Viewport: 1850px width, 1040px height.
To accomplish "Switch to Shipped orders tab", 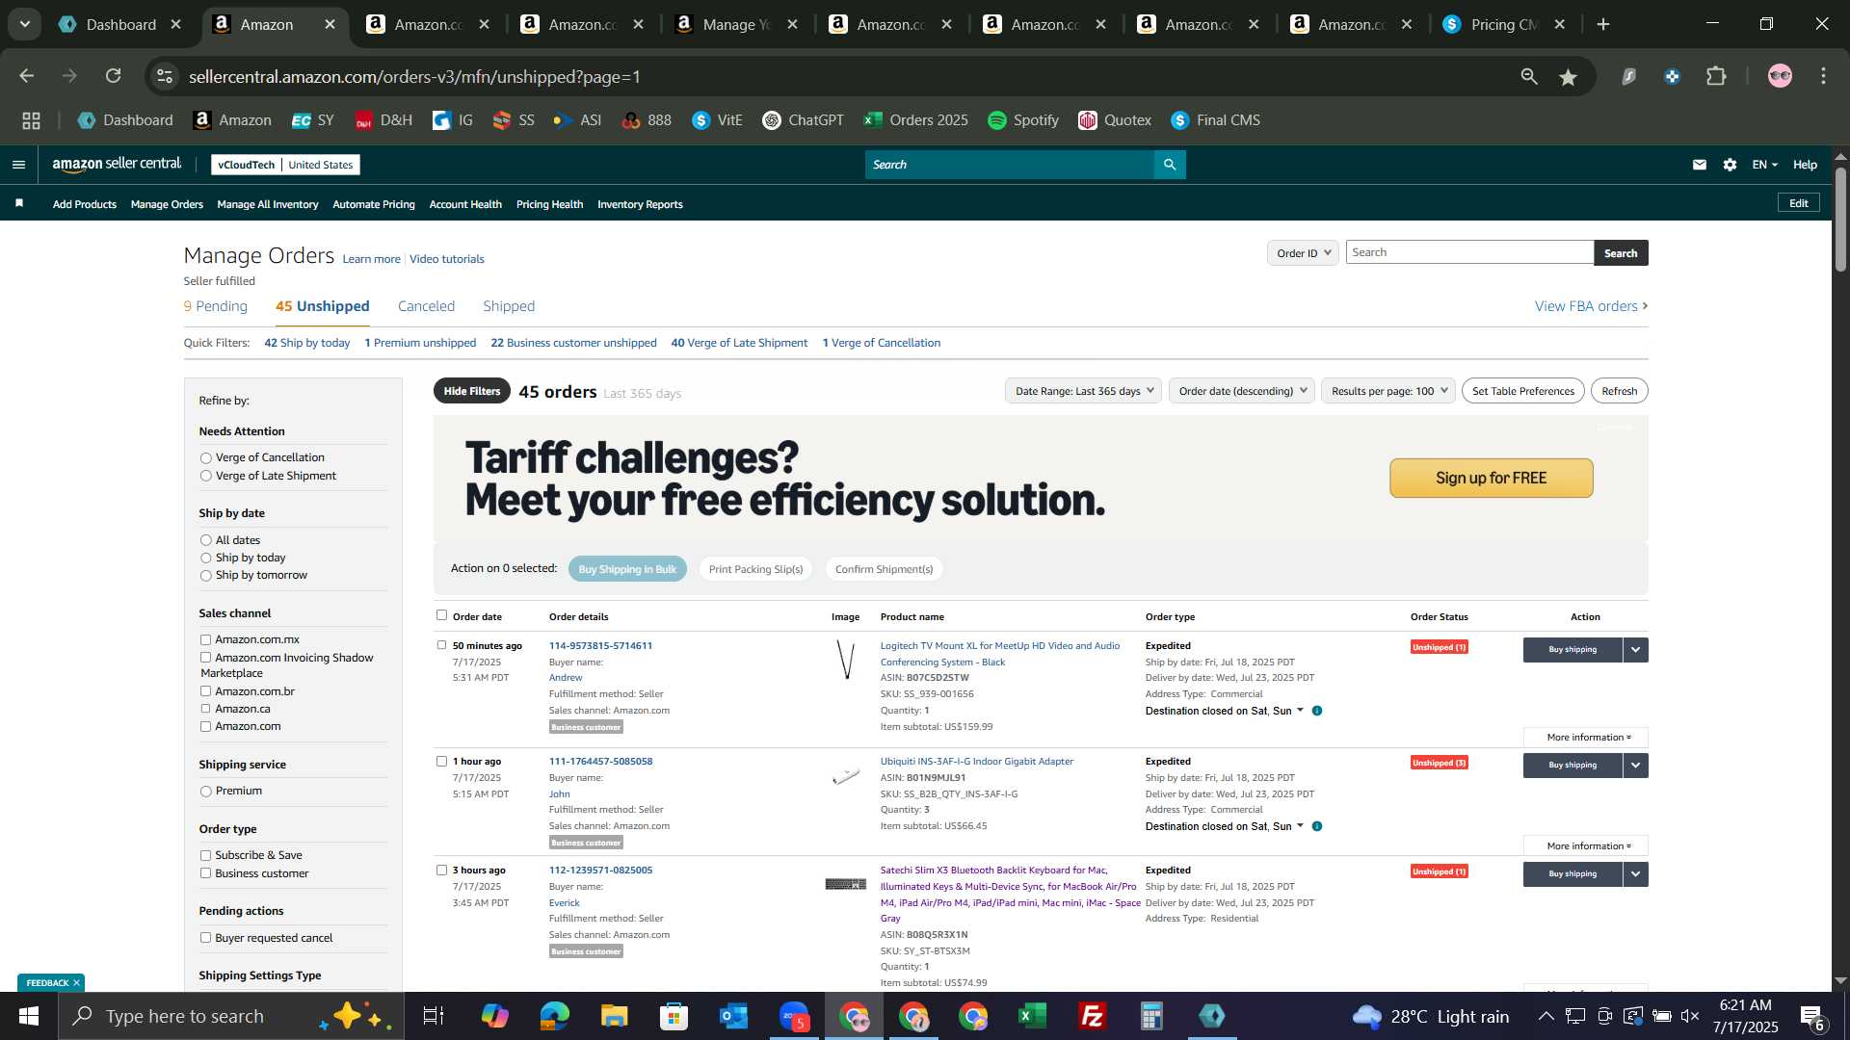I will click(x=509, y=306).
